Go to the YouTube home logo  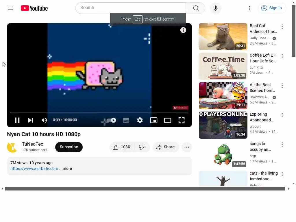[34, 8]
